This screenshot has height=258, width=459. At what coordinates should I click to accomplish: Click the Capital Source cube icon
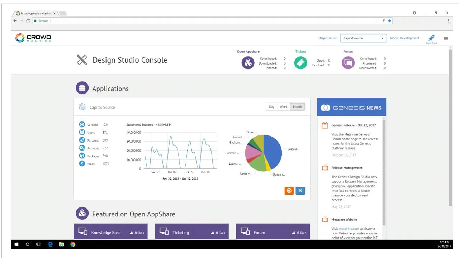coord(82,107)
